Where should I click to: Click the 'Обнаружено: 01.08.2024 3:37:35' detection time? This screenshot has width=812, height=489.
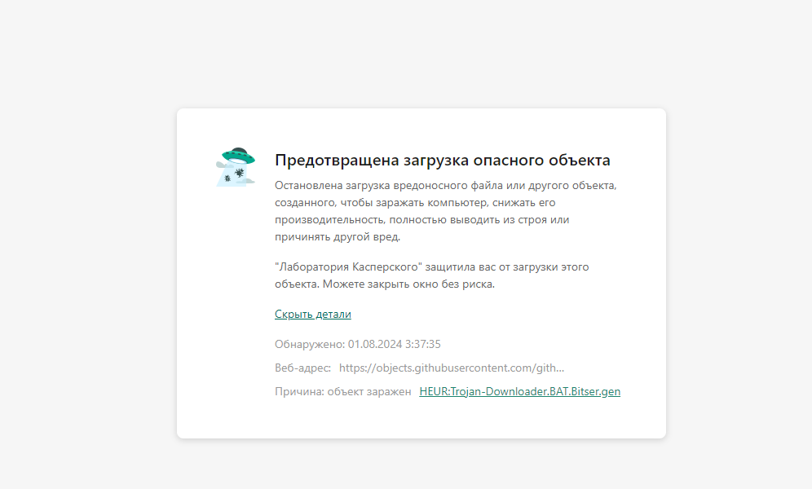tap(358, 344)
